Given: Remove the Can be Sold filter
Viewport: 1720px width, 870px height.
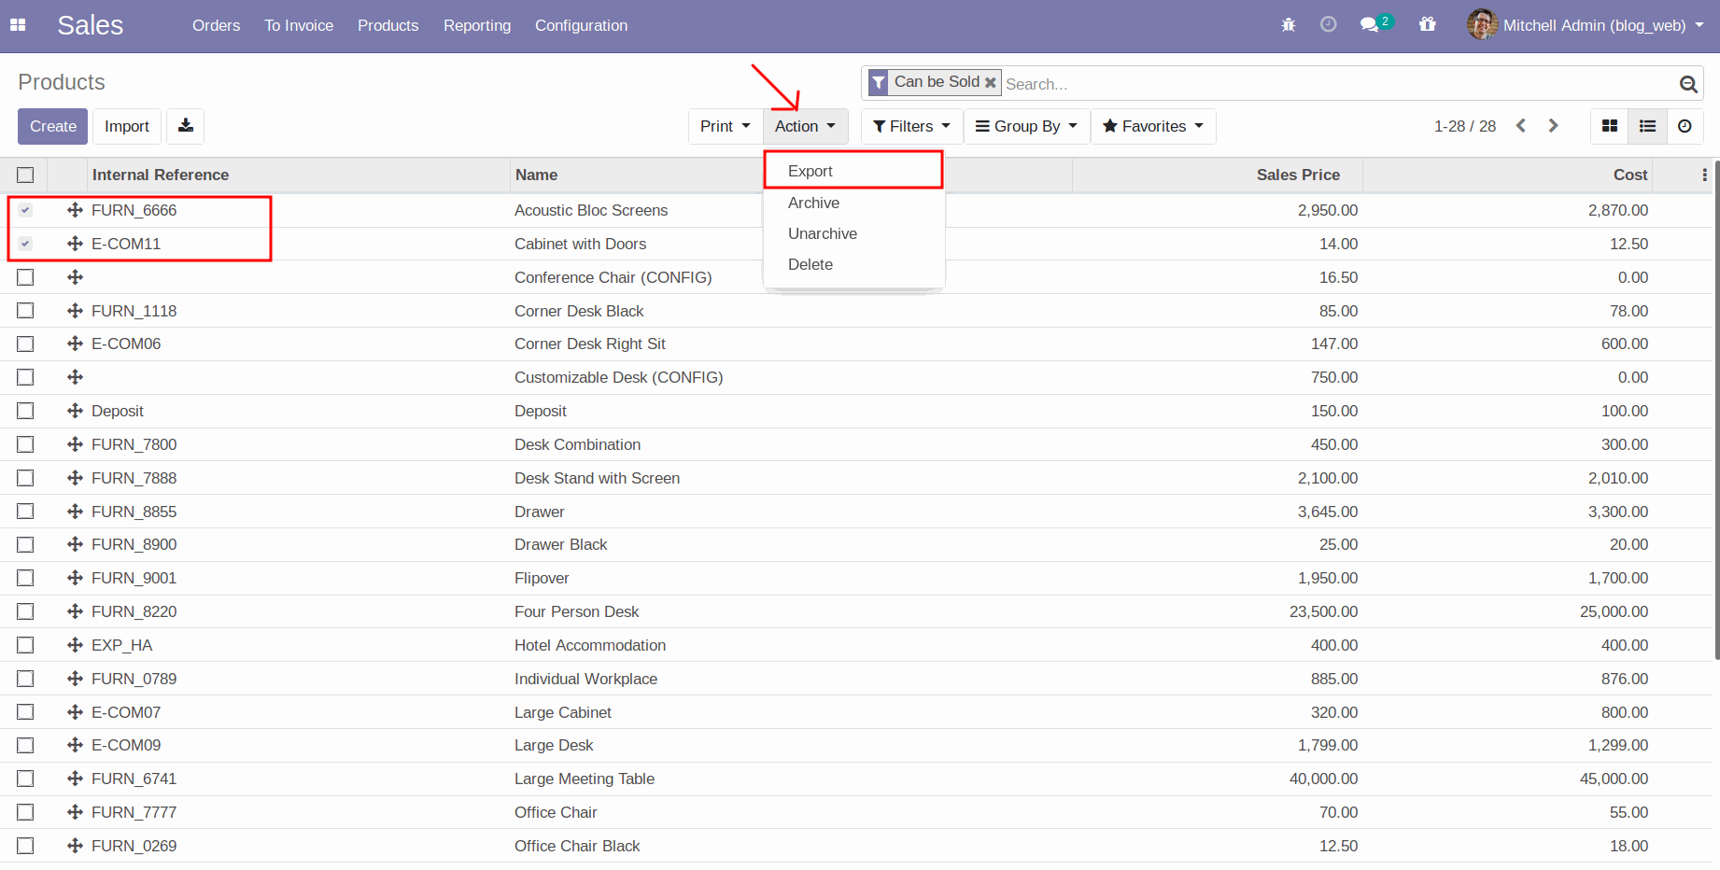Looking at the screenshot, I should coord(991,82).
